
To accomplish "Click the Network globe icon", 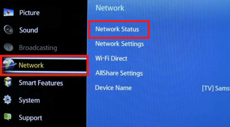I will click(9, 65).
